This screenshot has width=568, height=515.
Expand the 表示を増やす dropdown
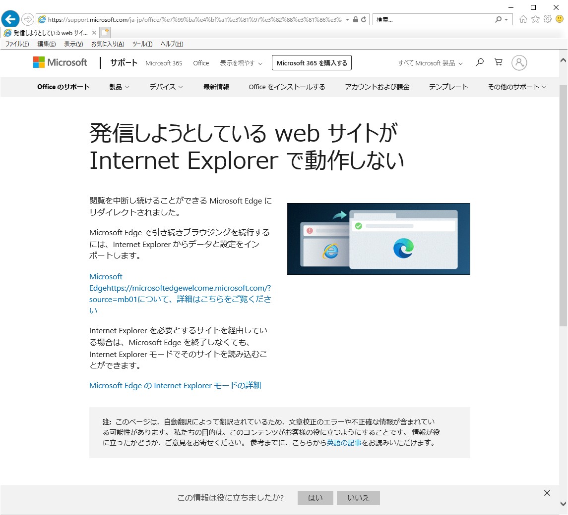click(241, 63)
